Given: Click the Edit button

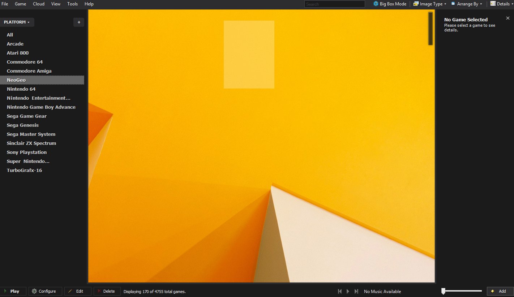Looking at the screenshot, I should [78, 291].
